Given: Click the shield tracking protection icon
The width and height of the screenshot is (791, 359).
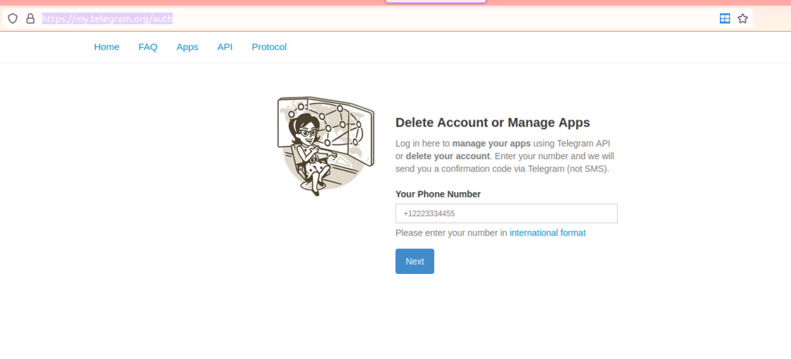Looking at the screenshot, I should (x=12, y=19).
